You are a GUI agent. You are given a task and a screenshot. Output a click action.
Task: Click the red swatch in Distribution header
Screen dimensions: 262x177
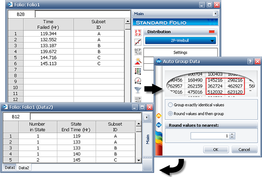[x=212, y=31]
